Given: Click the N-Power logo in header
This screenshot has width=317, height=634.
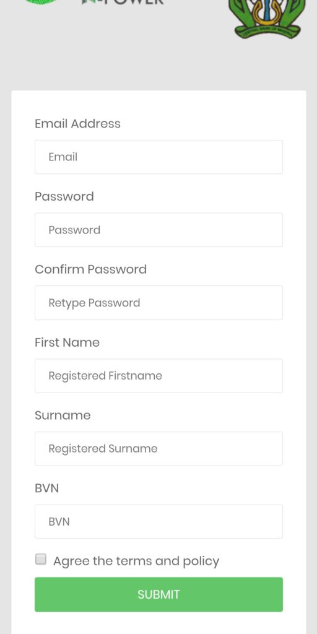Looking at the screenshot, I should [123, 2].
